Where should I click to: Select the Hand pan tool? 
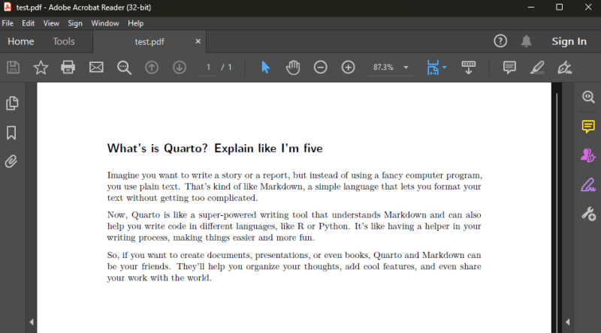click(x=293, y=67)
